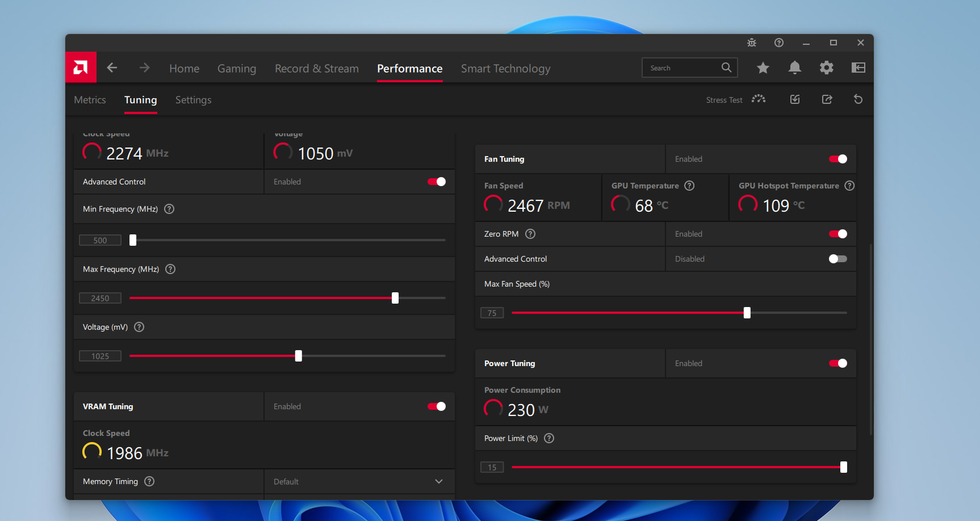Click the tuning panel vertical scrollbar

(x=870, y=339)
